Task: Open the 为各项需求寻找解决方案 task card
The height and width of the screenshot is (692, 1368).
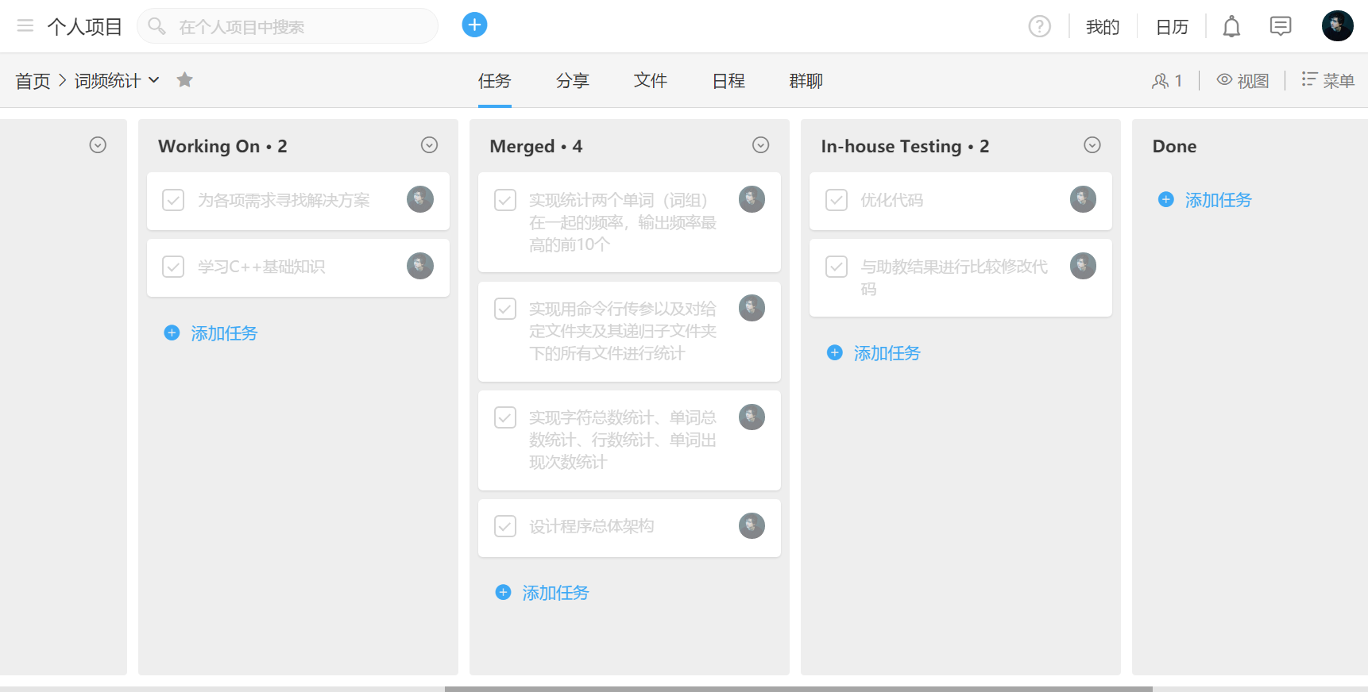Action: click(298, 202)
